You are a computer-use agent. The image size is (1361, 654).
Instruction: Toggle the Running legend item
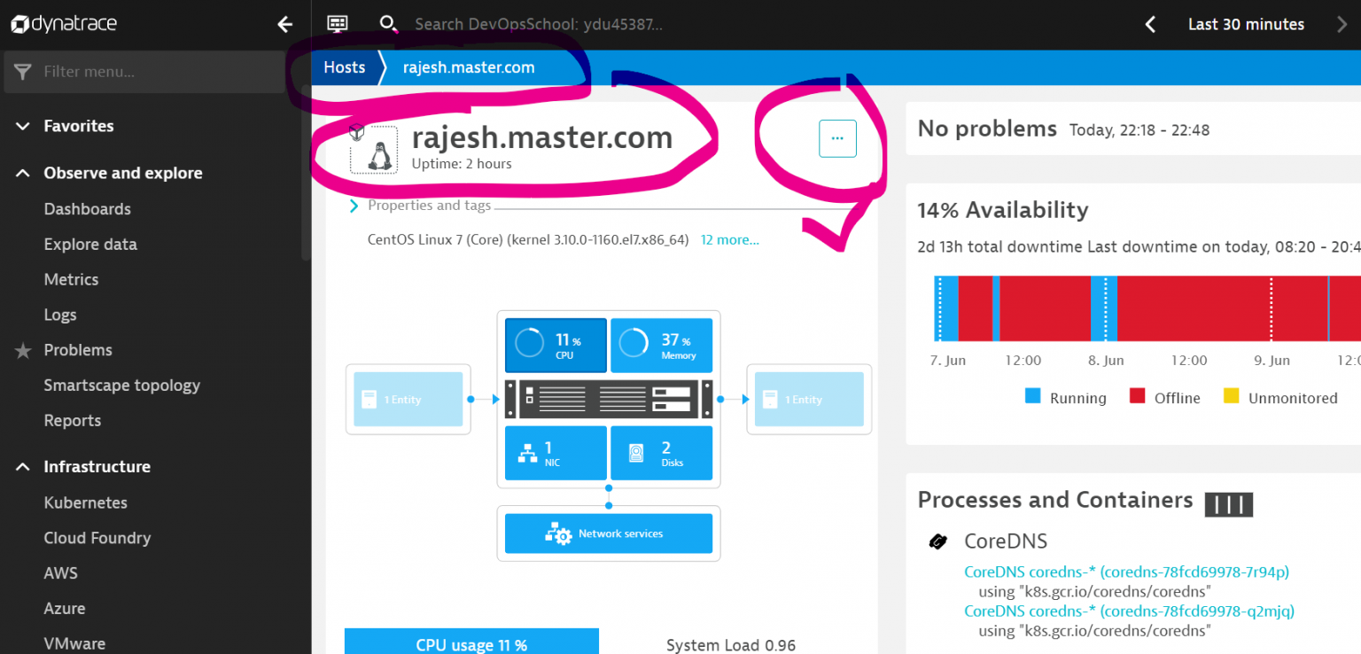click(x=1066, y=398)
